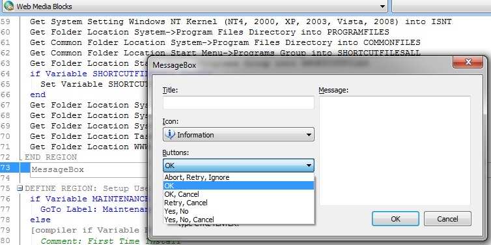Click the Web Media Blocks globe icon

[x=8, y=6]
